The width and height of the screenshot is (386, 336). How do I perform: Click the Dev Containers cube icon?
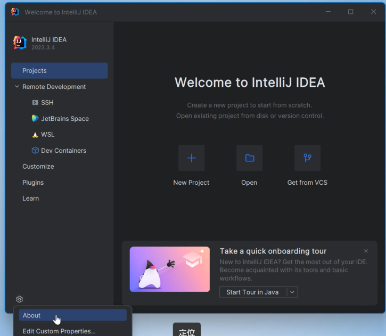[35, 150]
